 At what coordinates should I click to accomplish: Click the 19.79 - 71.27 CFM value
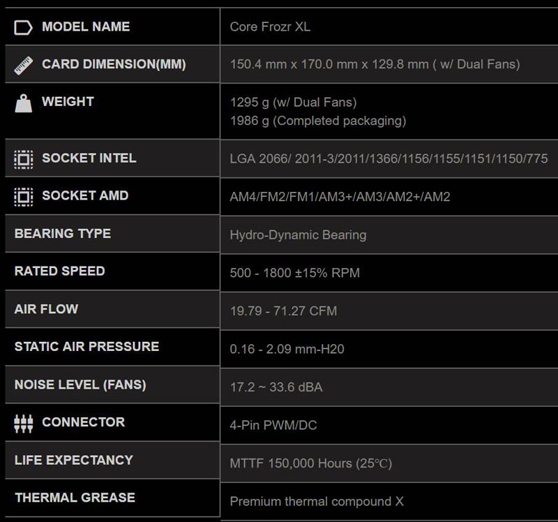pyautogui.click(x=283, y=311)
